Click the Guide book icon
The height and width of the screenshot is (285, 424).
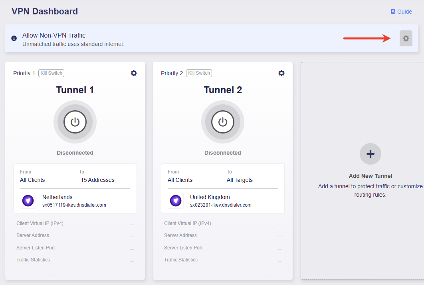[393, 12]
